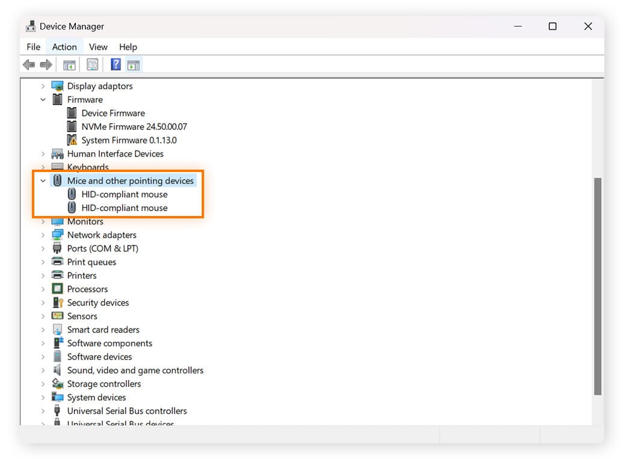The image size is (623, 459).
Task: Open Properties via the toolbar icon
Action: pos(92,65)
